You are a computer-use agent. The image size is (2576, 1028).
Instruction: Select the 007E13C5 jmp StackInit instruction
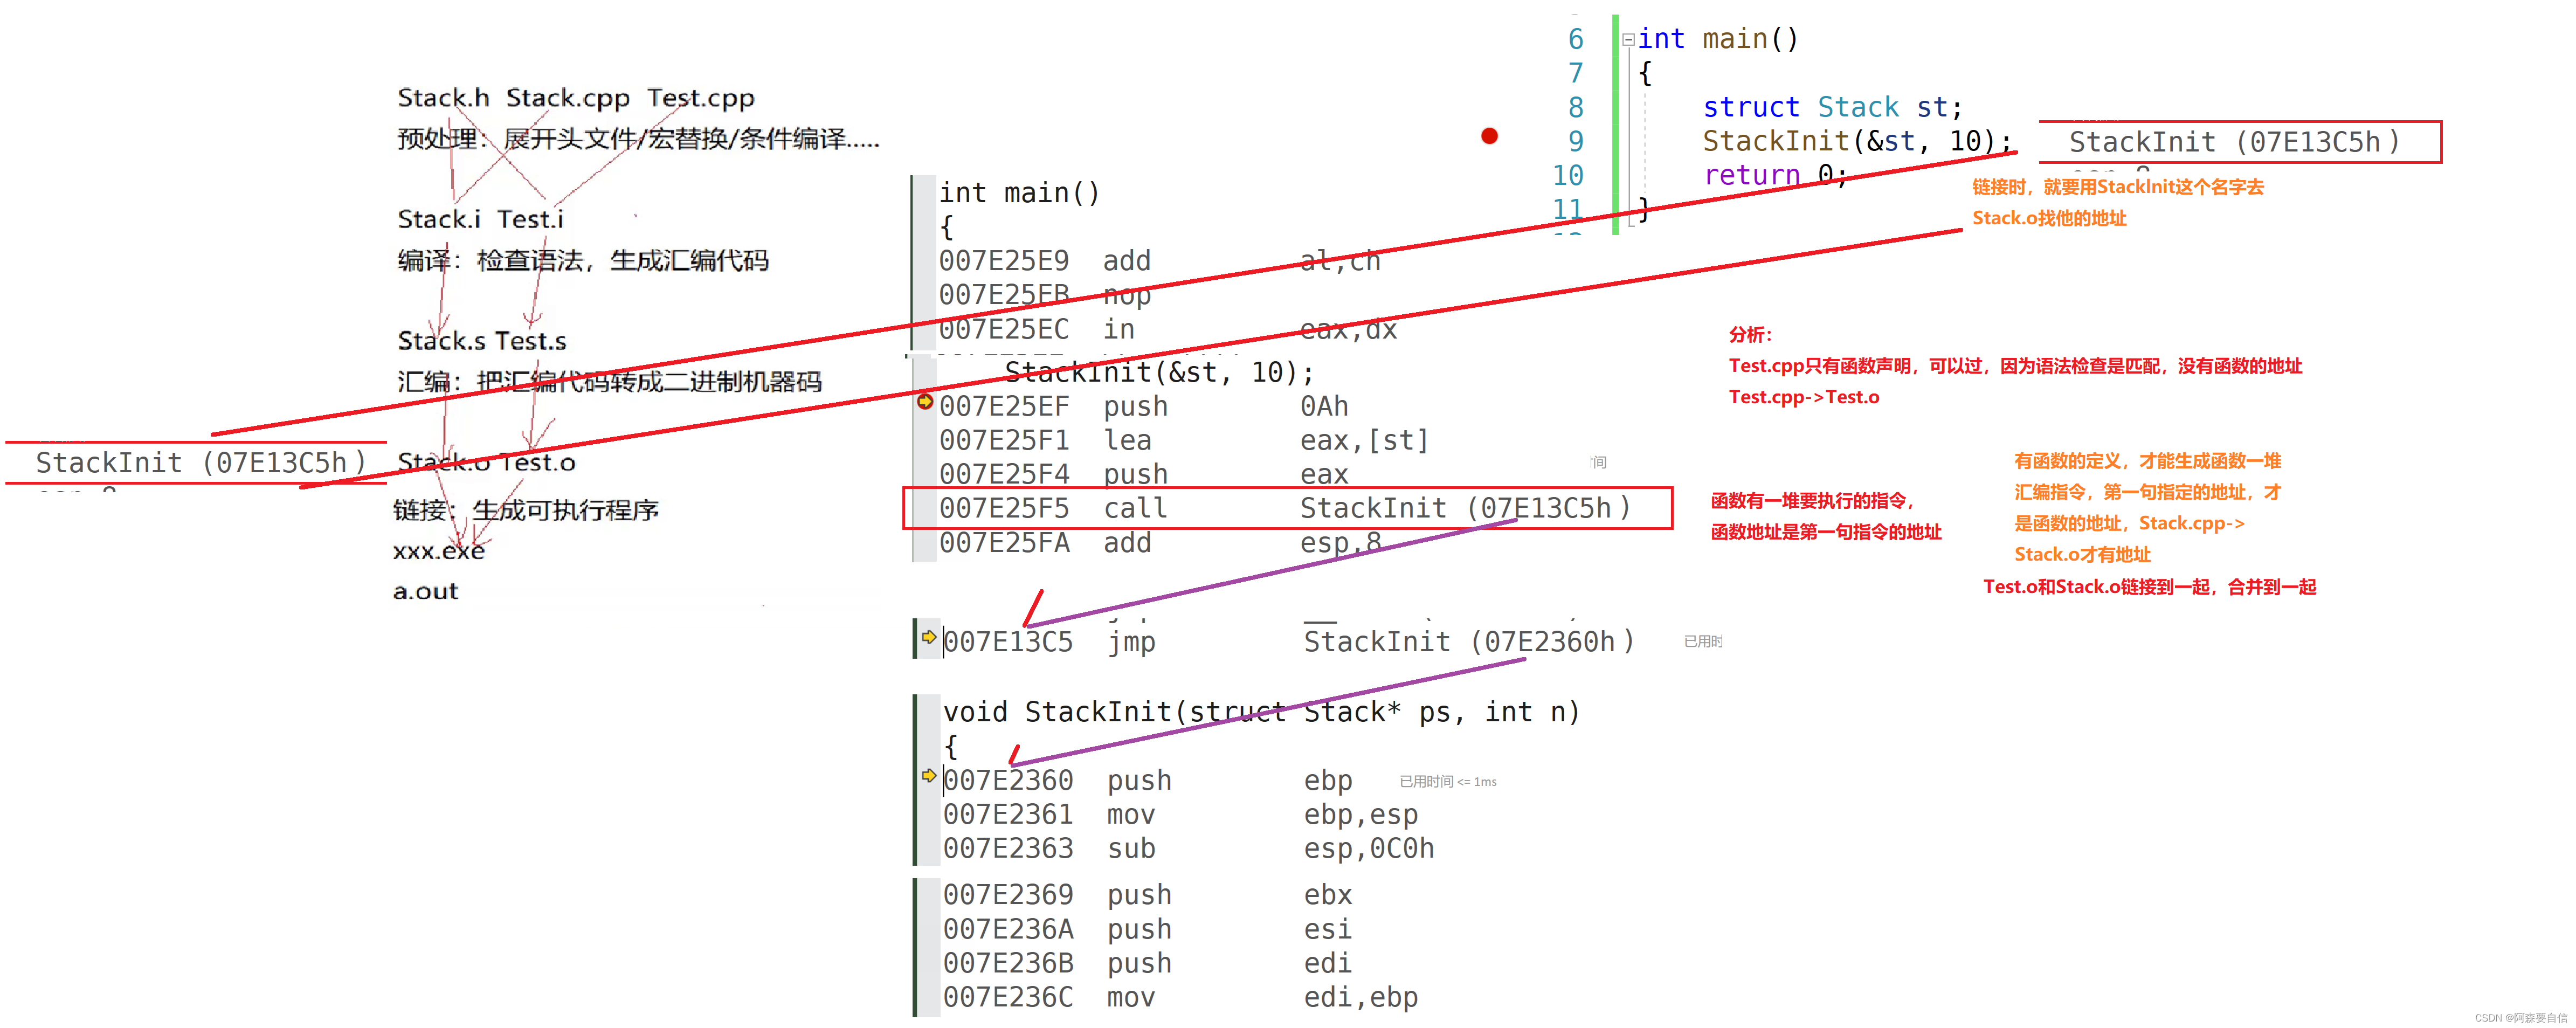pos(1290,642)
